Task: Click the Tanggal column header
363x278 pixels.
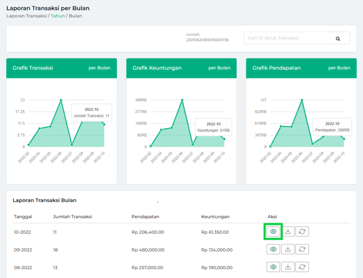Action: (23, 217)
